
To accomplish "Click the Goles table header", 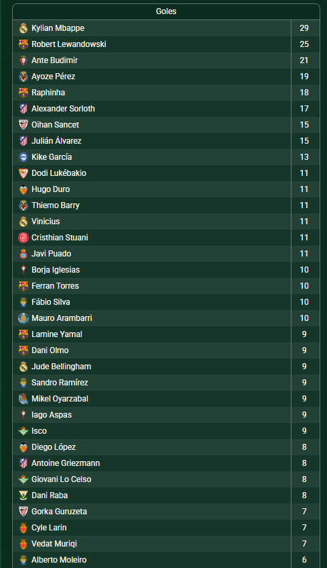I will coord(166,11).
